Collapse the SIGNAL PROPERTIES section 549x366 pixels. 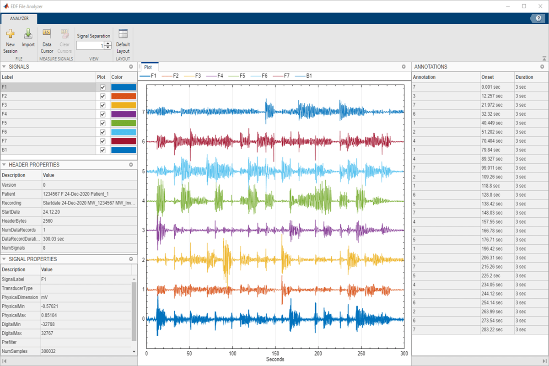click(x=4, y=258)
